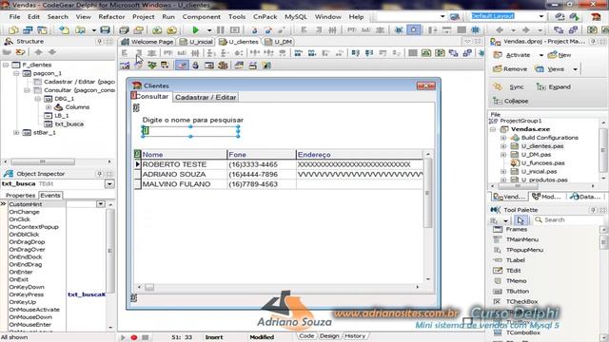The height and width of the screenshot is (342, 609).
Task: Open the File menu
Action: click(14, 17)
